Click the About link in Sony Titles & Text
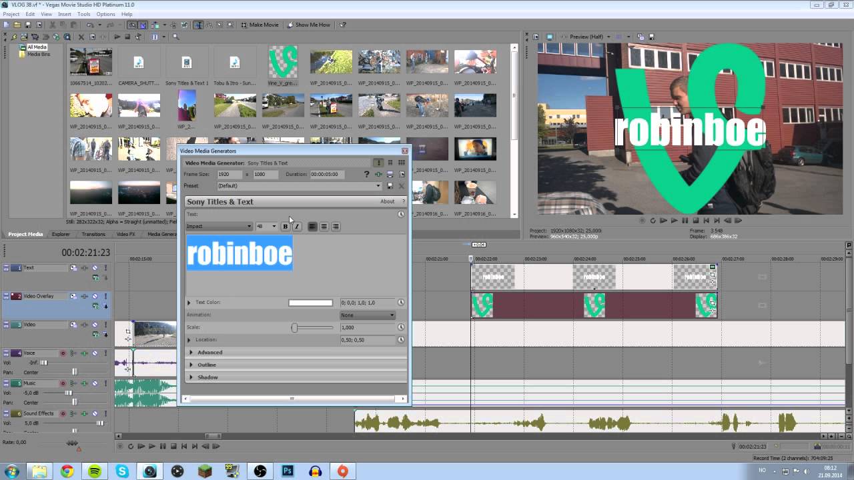The width and height of the screenshot is (854, 480). [387, 201]
